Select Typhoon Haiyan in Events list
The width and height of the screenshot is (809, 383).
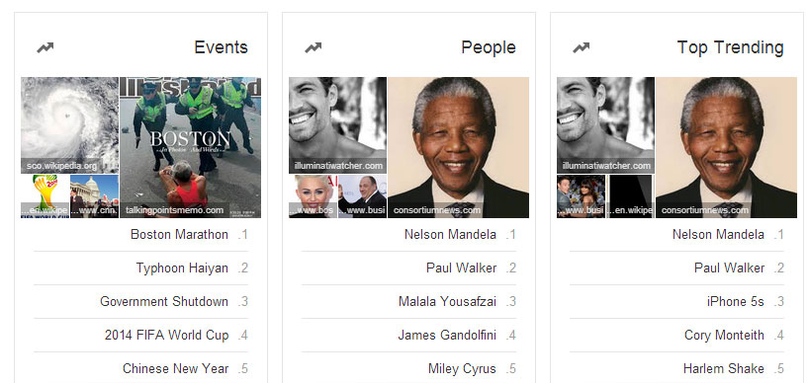[182, 268]
